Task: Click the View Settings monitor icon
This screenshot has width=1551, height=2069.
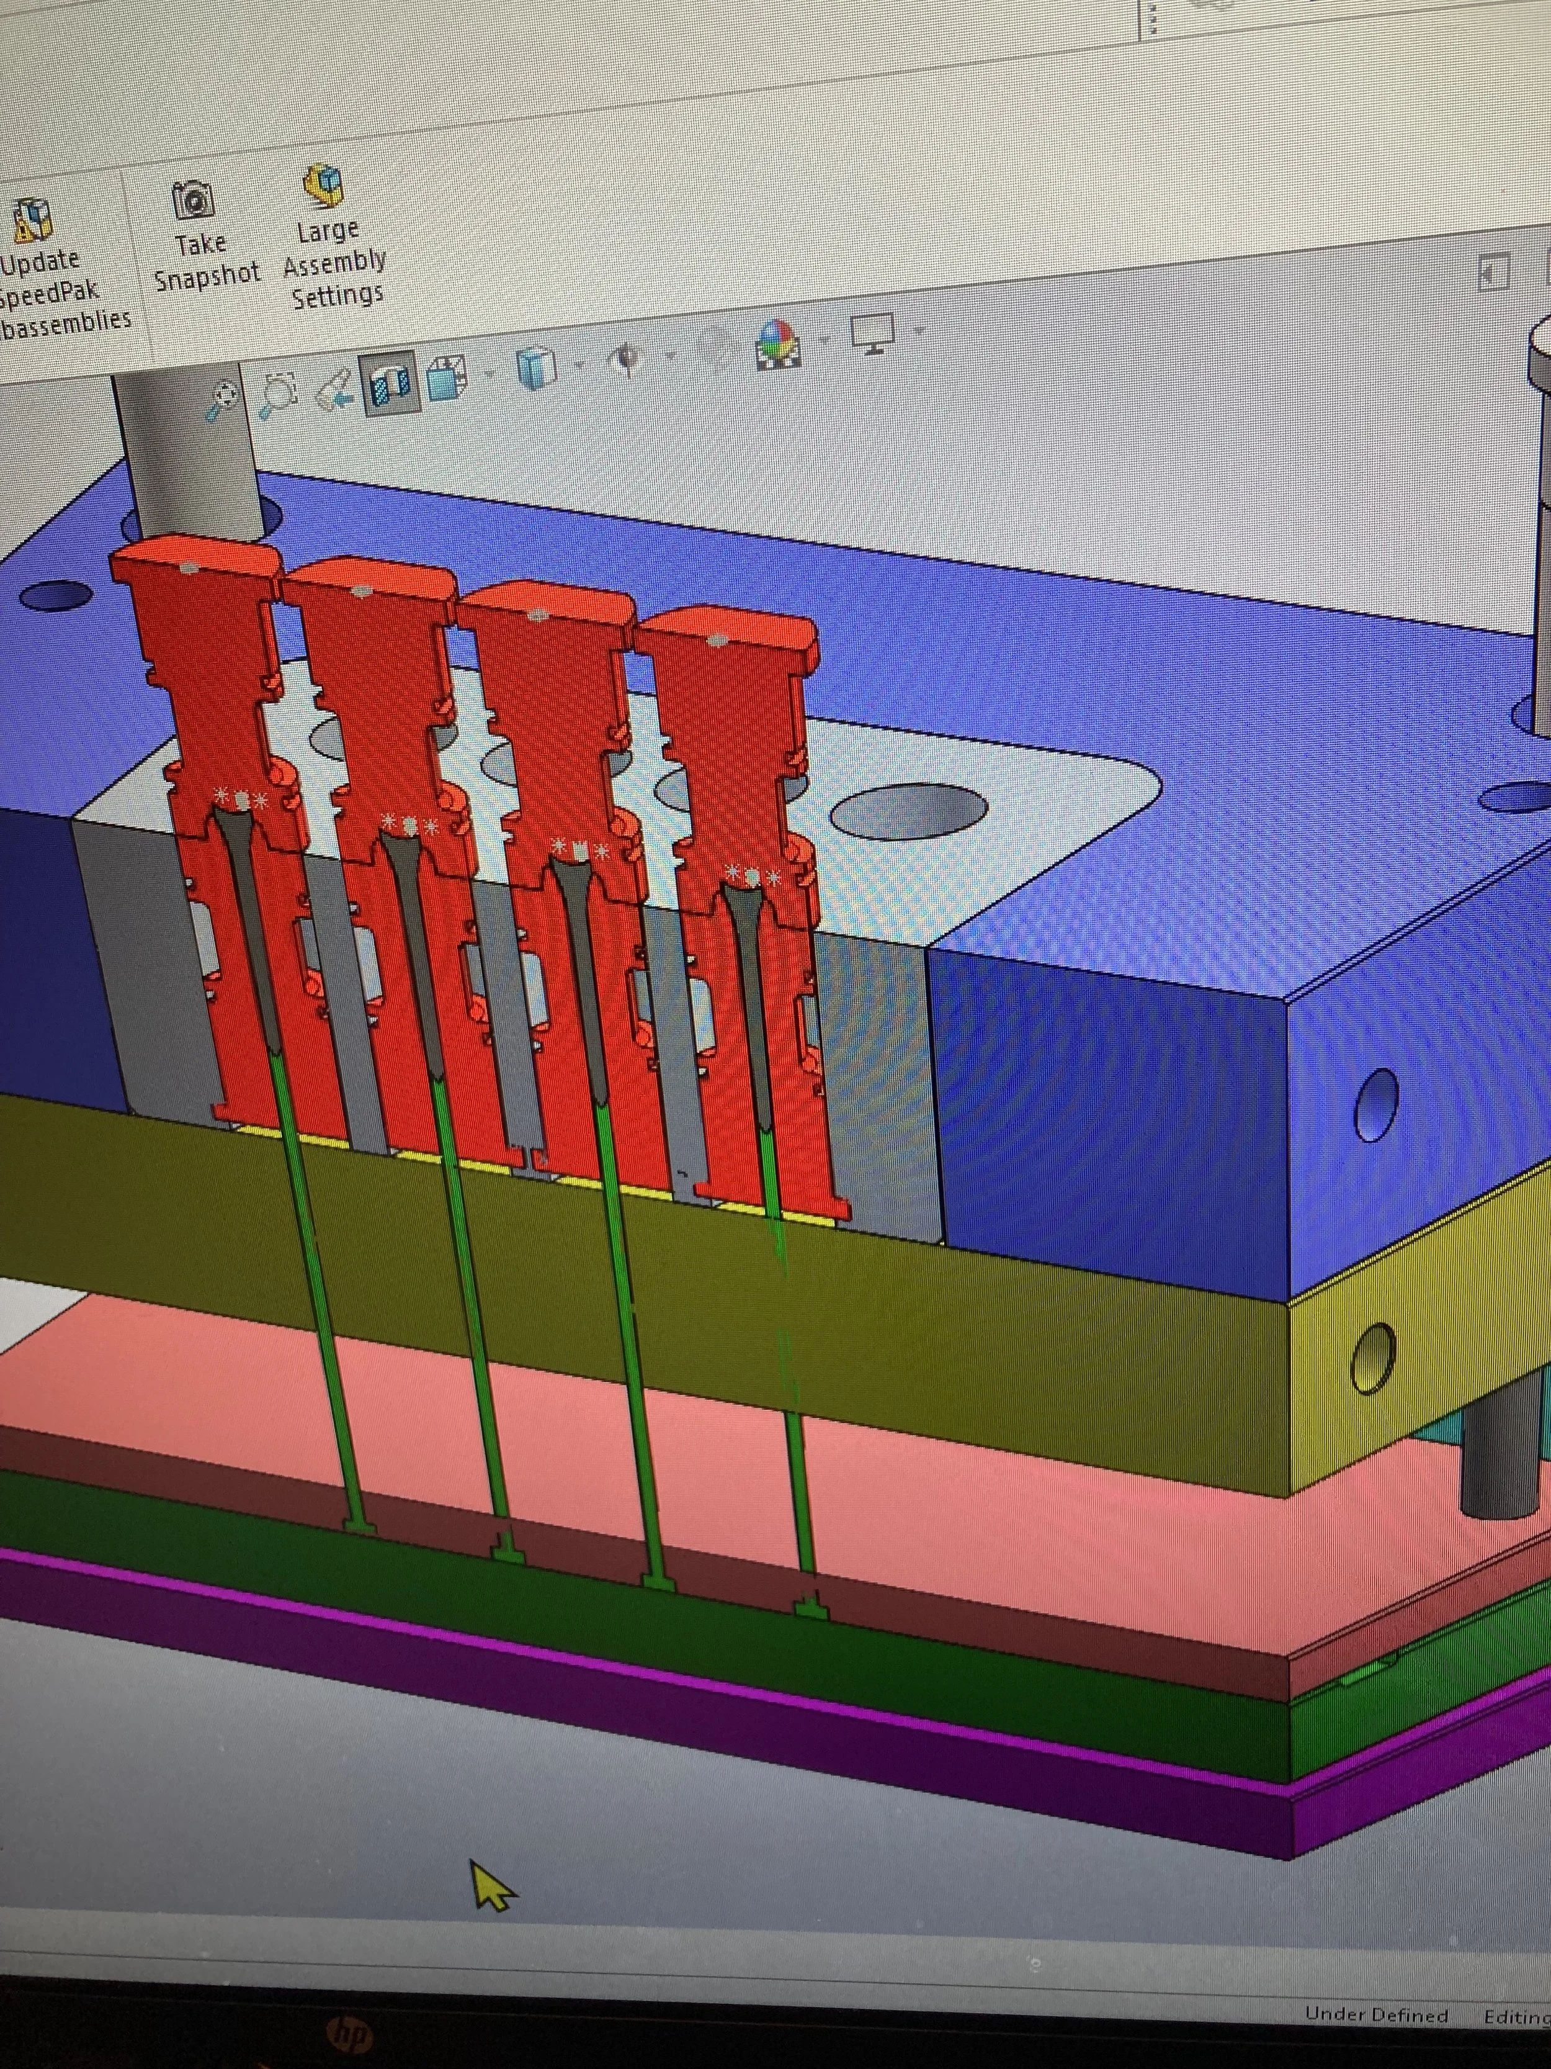Action: click(x=873, y=333)
